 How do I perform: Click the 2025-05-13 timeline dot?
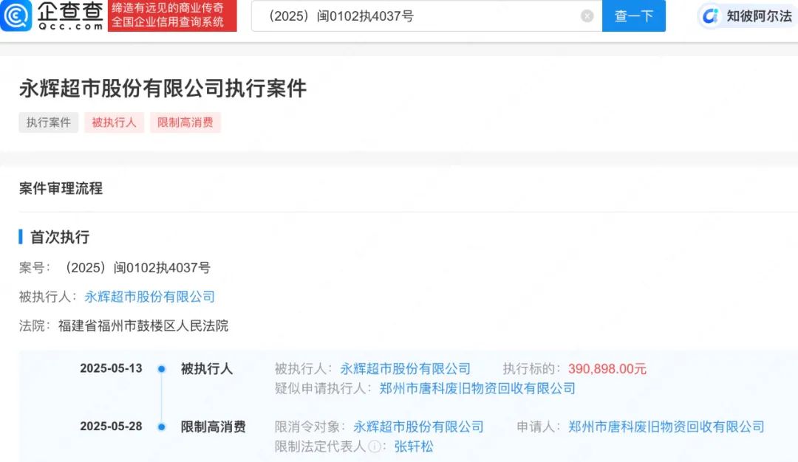(161, 369)
